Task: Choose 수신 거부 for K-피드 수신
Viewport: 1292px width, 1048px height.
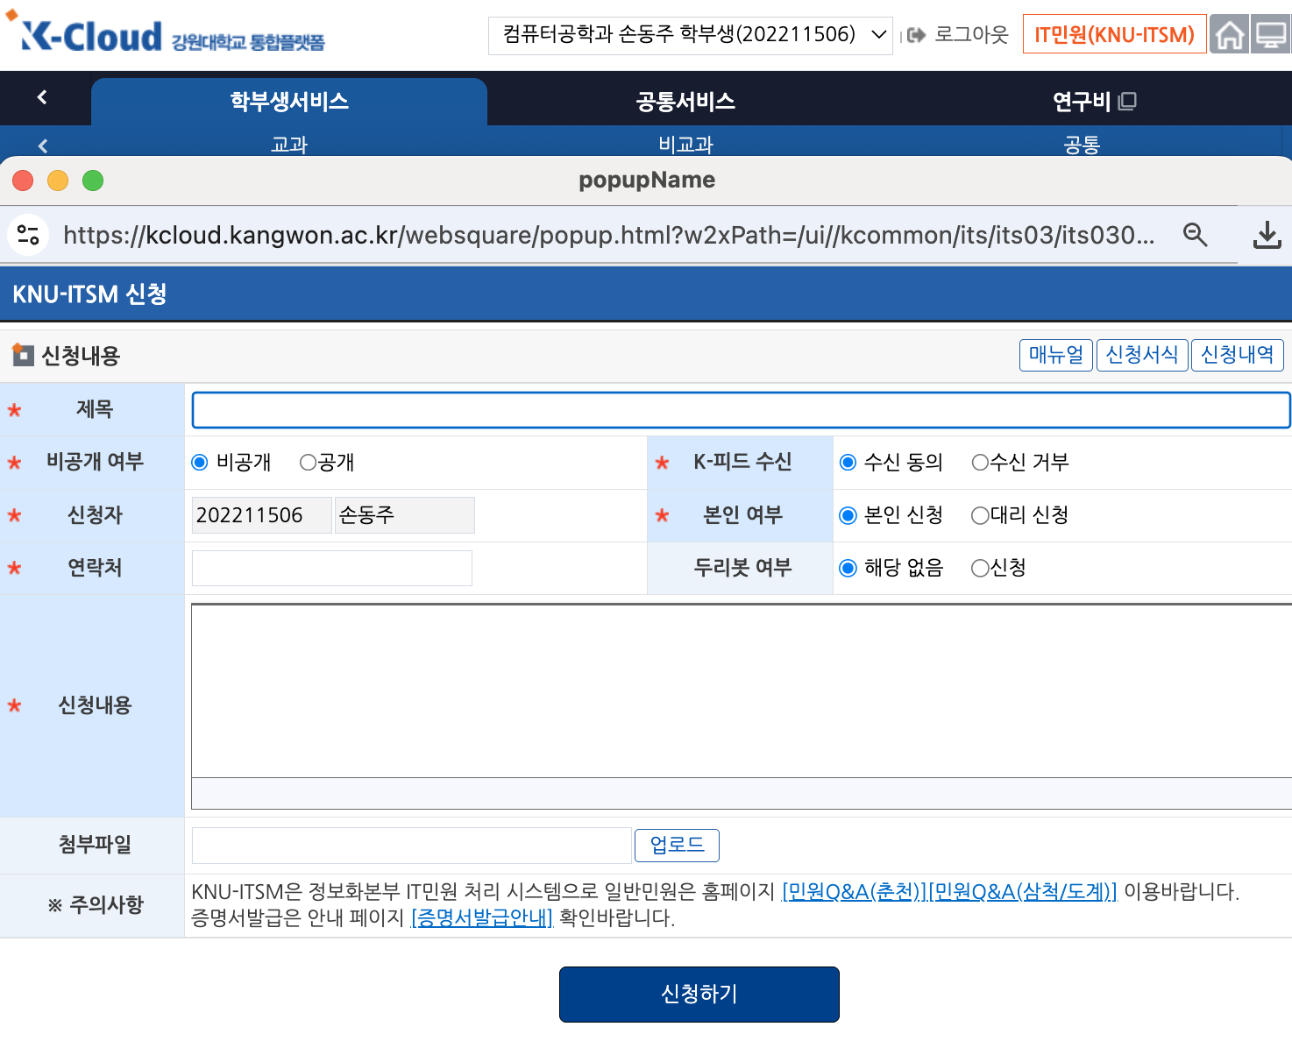Action: [979, 462]
